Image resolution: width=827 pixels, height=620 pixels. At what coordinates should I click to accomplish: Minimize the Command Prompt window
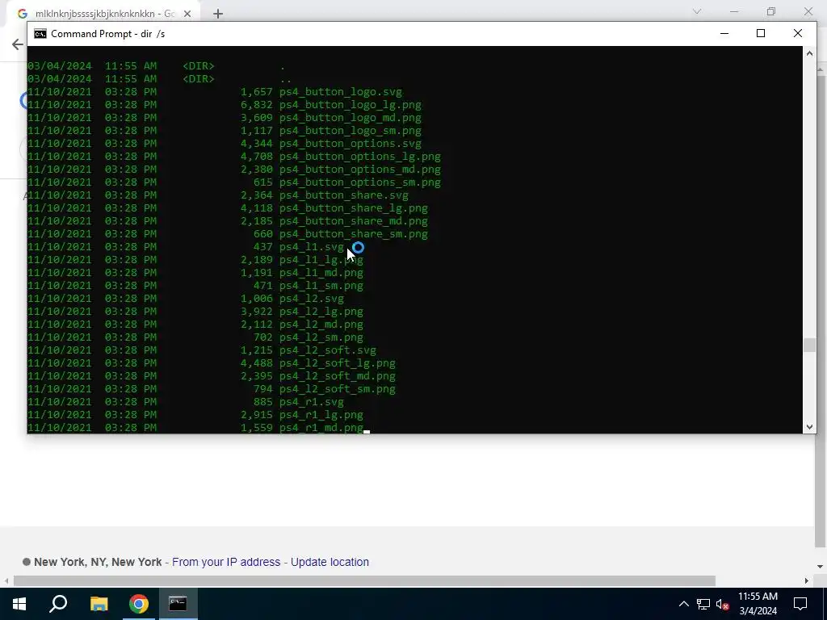(724, 33)
